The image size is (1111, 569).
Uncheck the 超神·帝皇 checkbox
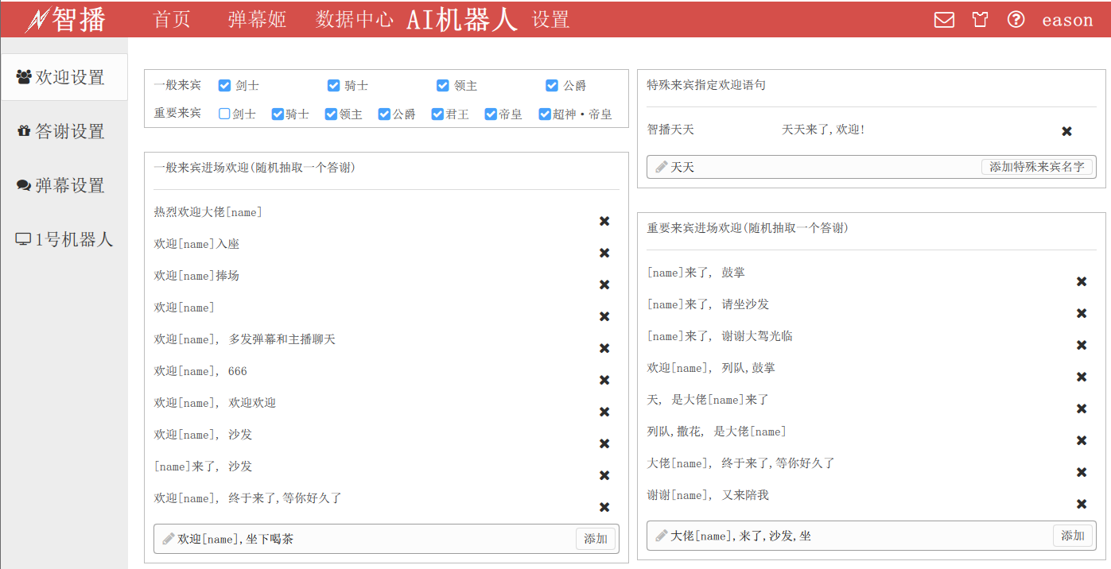click(545, 114)
